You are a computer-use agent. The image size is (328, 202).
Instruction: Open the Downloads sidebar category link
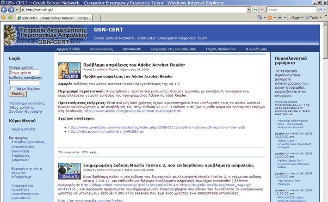pyautogui.click(x=20, y=151)
